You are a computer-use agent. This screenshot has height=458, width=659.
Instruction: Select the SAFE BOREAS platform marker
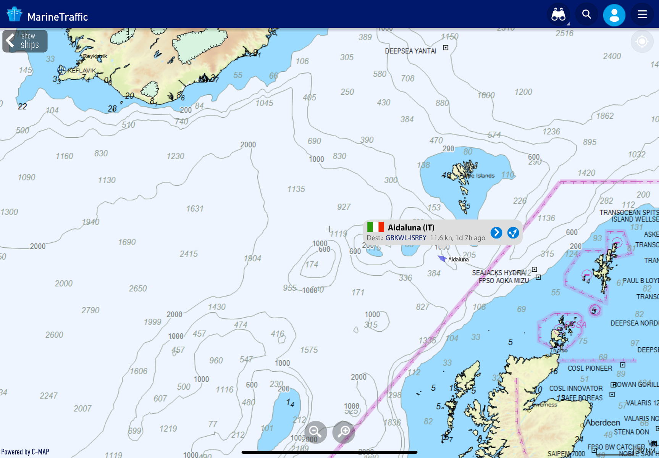pyautogui.click(x=612, y=394)
